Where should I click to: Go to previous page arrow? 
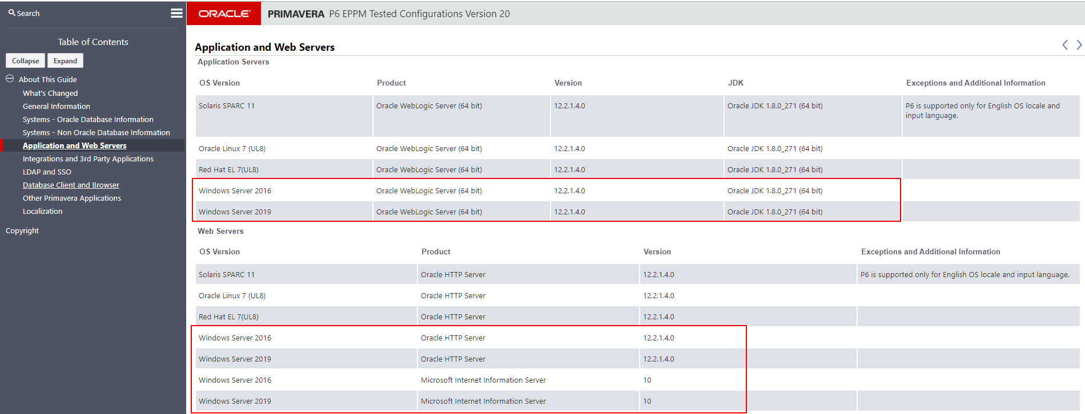pos(1065,45)
